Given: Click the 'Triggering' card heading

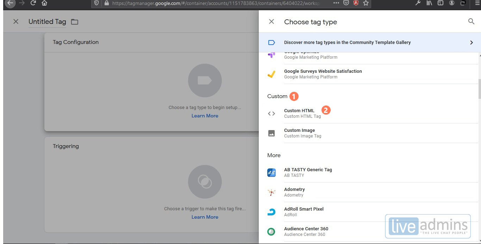Looking at the screenshot, I should [66, 146].
